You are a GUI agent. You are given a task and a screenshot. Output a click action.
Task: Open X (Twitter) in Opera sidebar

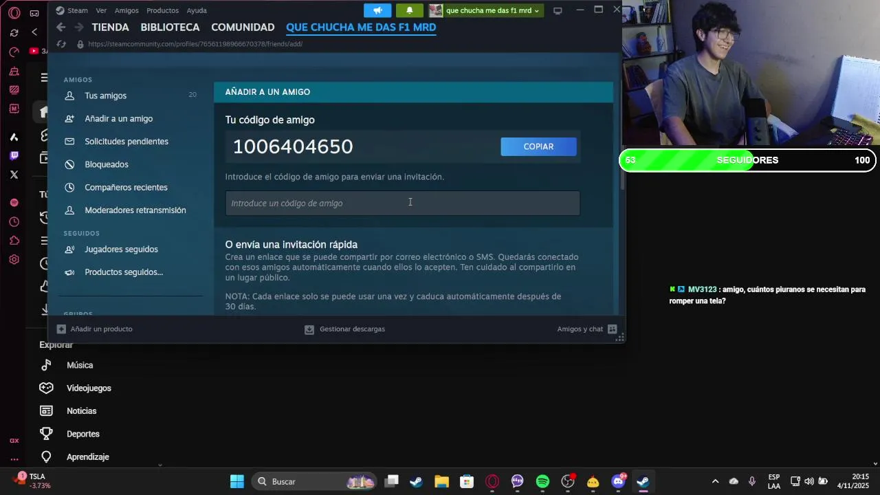pos(14,175)
